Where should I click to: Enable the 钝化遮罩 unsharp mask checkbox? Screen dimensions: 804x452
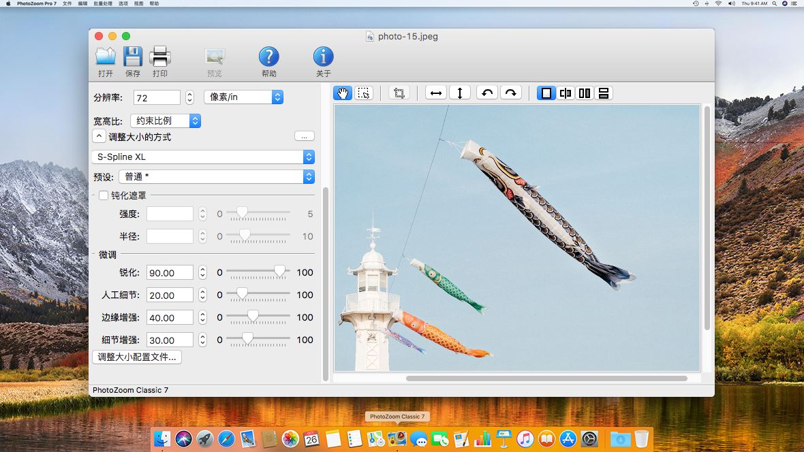pyautogui.click(x=103, y=195)
